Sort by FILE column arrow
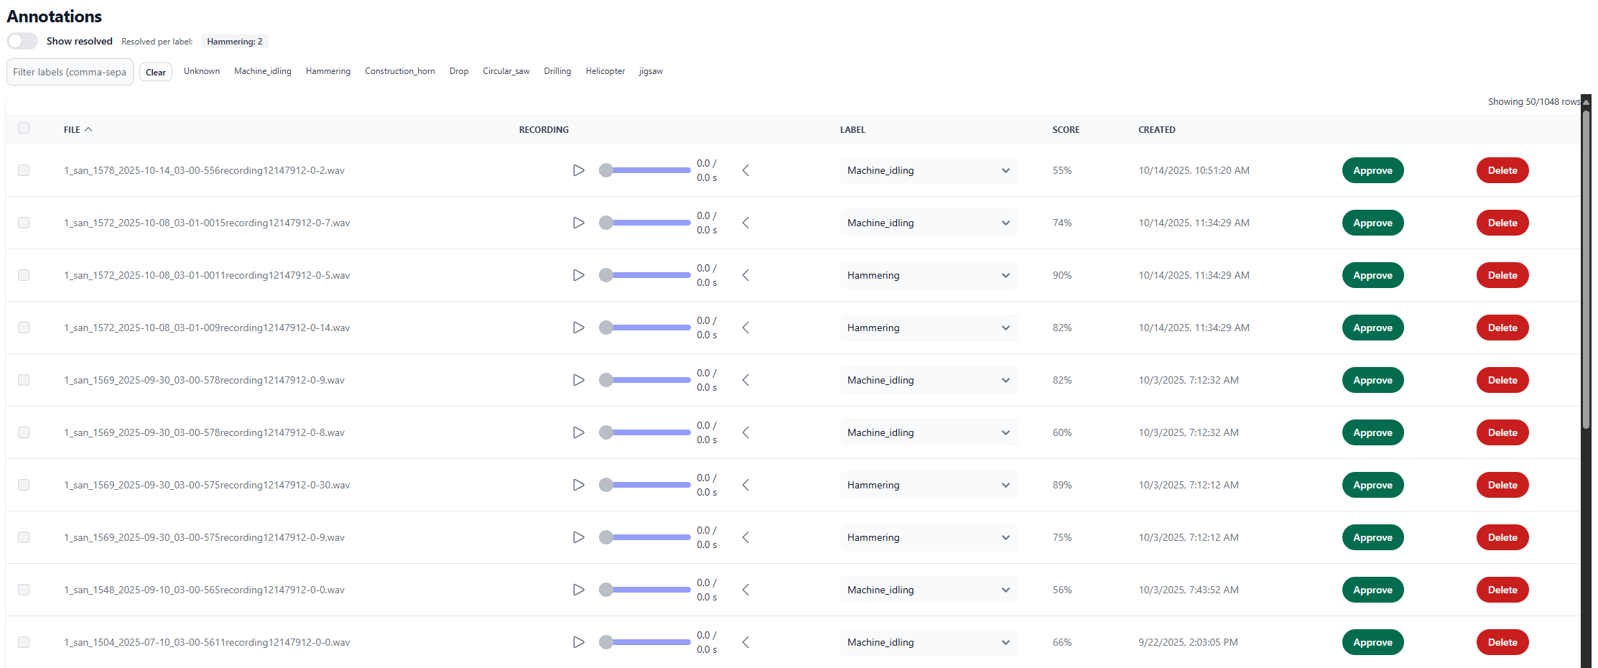The image size is (1598, 668). tap(88, 129)
